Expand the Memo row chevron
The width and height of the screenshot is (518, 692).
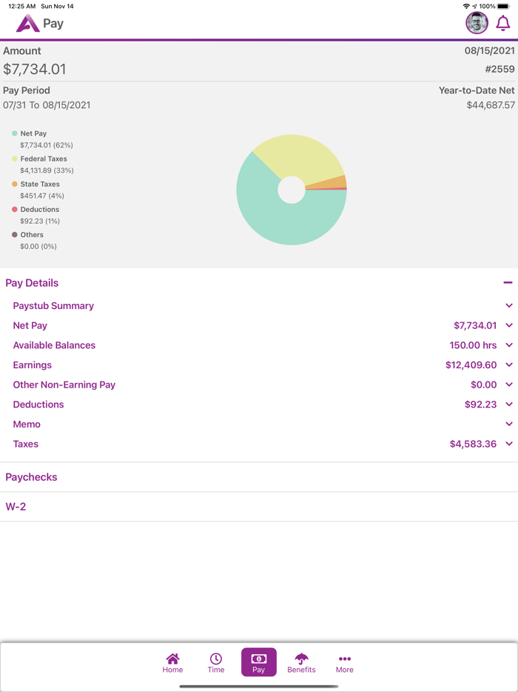tap(509, 424)
